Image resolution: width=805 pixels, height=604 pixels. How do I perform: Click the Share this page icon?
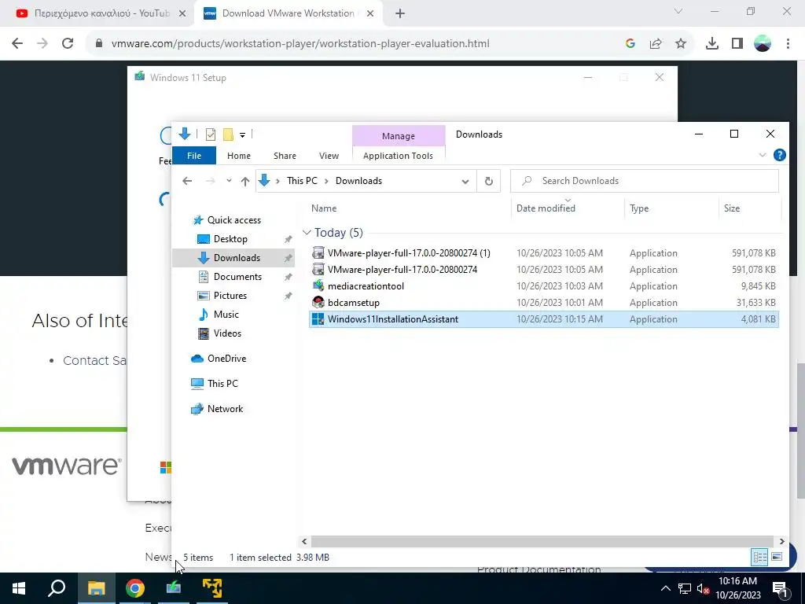[x=656, y=44]
